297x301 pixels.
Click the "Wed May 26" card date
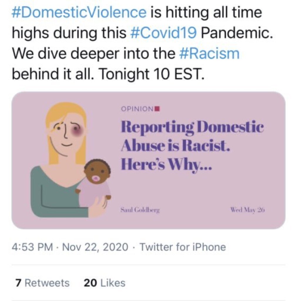click(x=248, y=210)
